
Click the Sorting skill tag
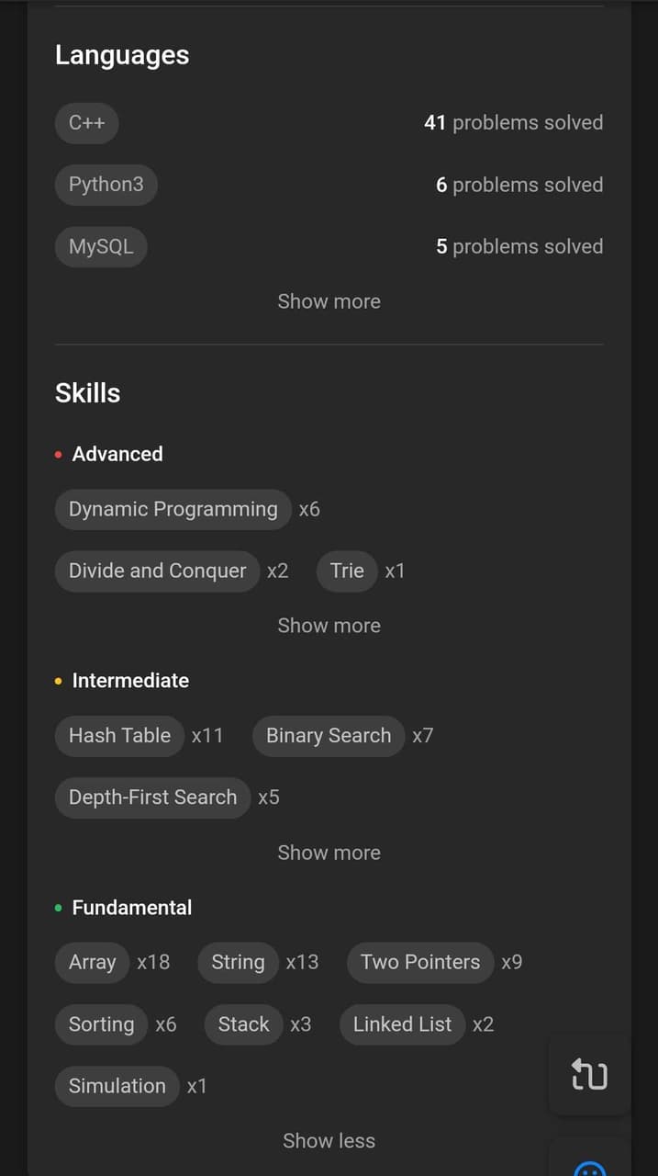(x=102, y=1024)
